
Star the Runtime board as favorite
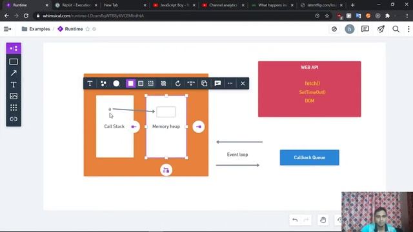point(88,29)
